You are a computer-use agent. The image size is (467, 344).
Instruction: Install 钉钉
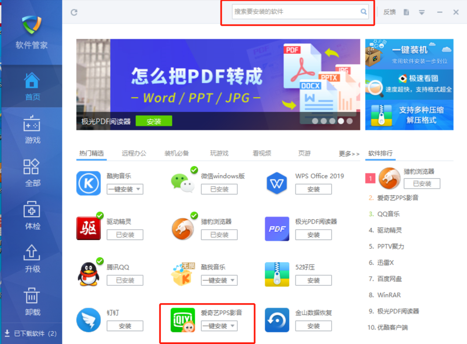tap(125, 326)
